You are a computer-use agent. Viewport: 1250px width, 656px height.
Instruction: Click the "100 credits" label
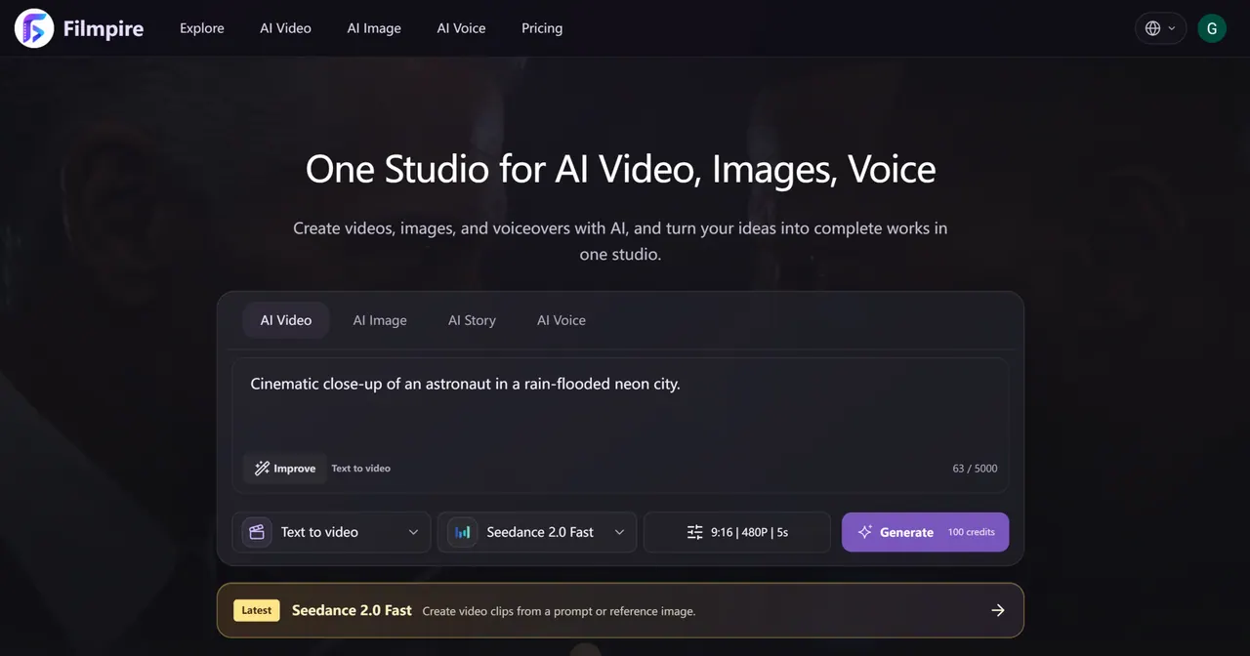[x=971, y=532]
